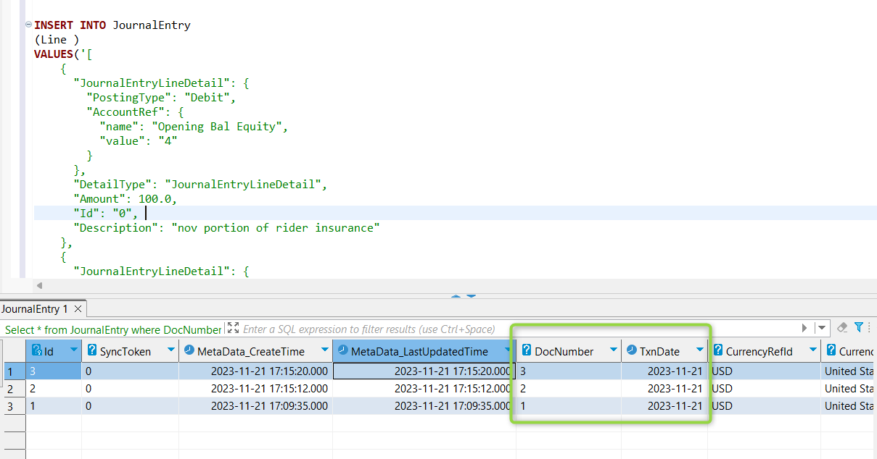This screenshot has height=459, width=877.
Task: Open the MetaData_LastUpdatedTime column dropdown arrow
Action: 507,350
